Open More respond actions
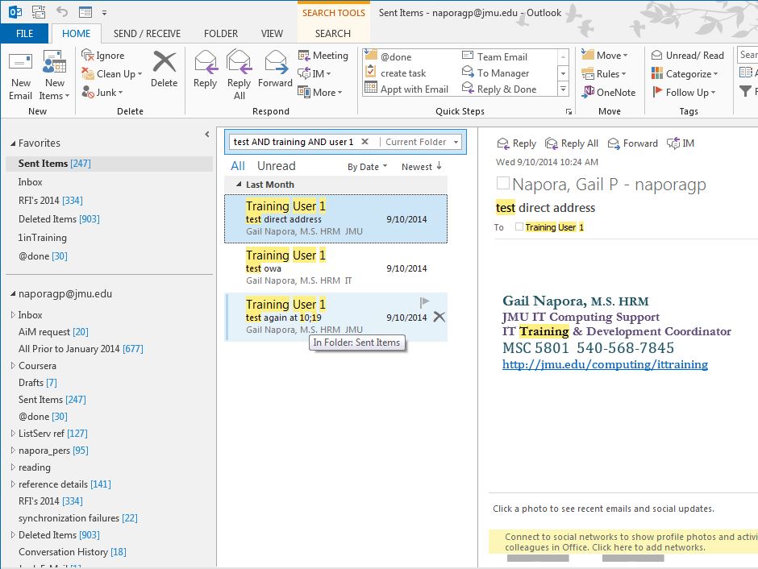 point(320,92)
